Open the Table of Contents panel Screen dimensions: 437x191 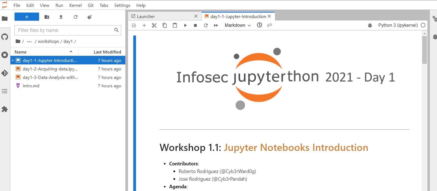click(5, 91)
